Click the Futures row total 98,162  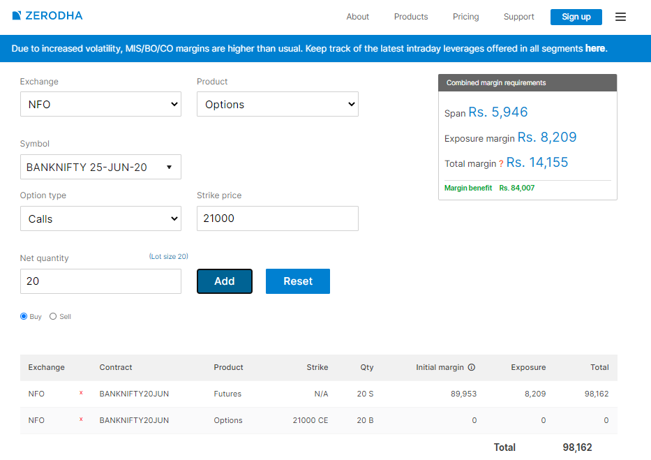(597, 394)
